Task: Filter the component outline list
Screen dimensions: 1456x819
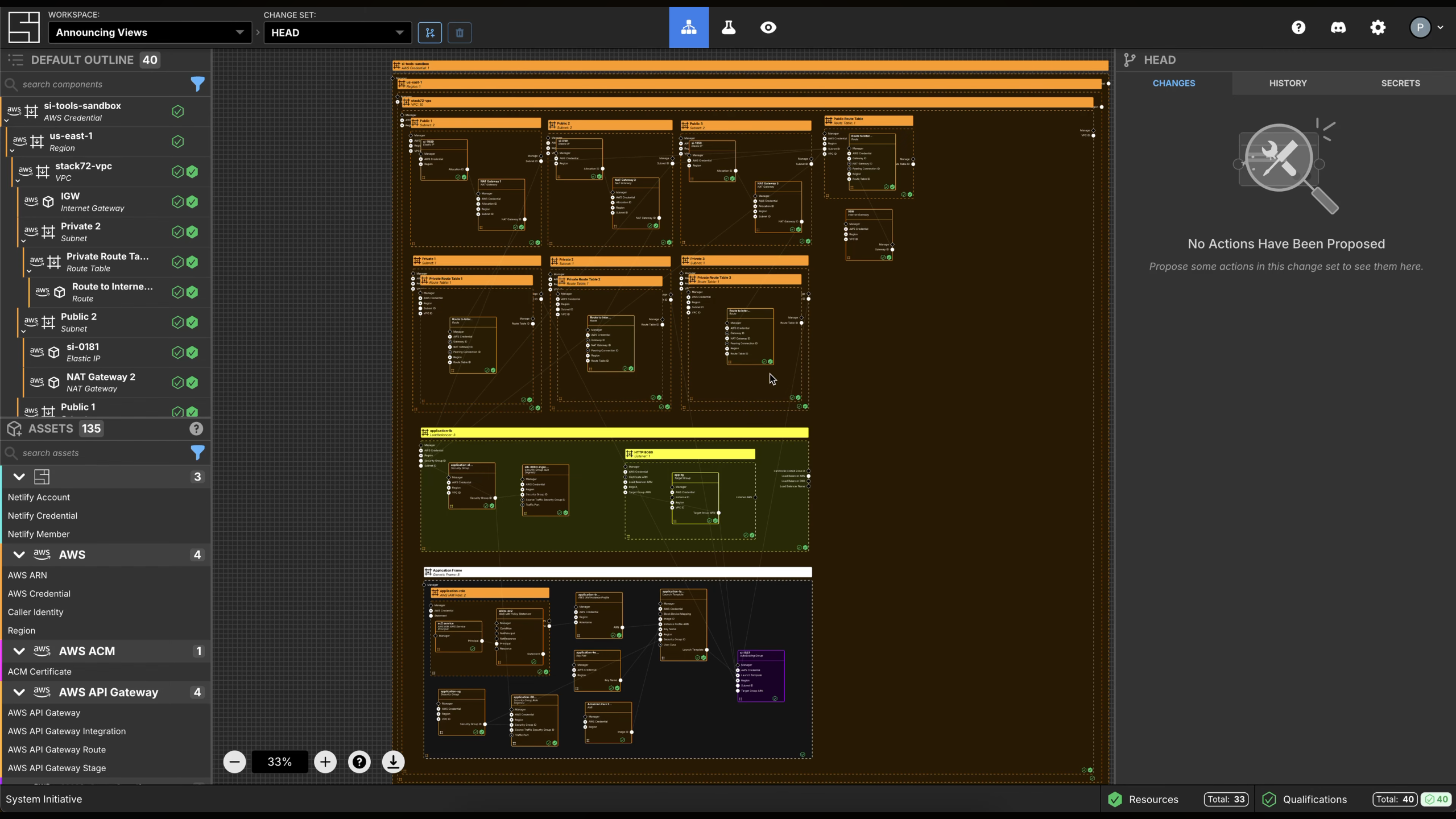Action: point(197,84)
